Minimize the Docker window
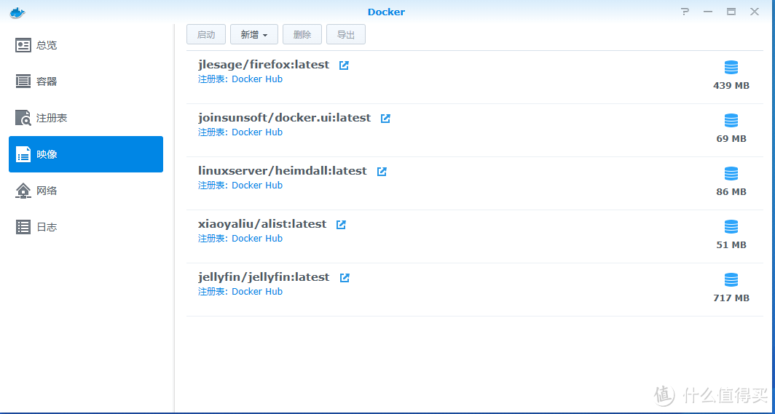The height and width of the screenshot is (414, 775). pos(708,12)
